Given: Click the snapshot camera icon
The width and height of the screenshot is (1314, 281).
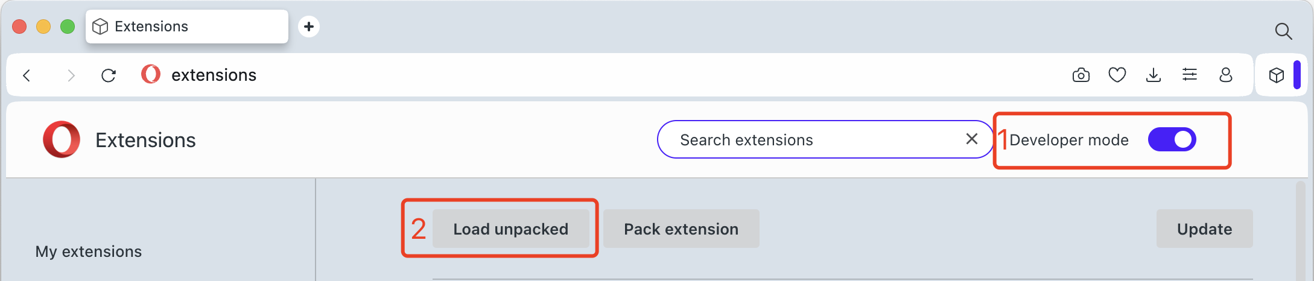Looking at the screenshot, I should click(x=1081, y=75).
